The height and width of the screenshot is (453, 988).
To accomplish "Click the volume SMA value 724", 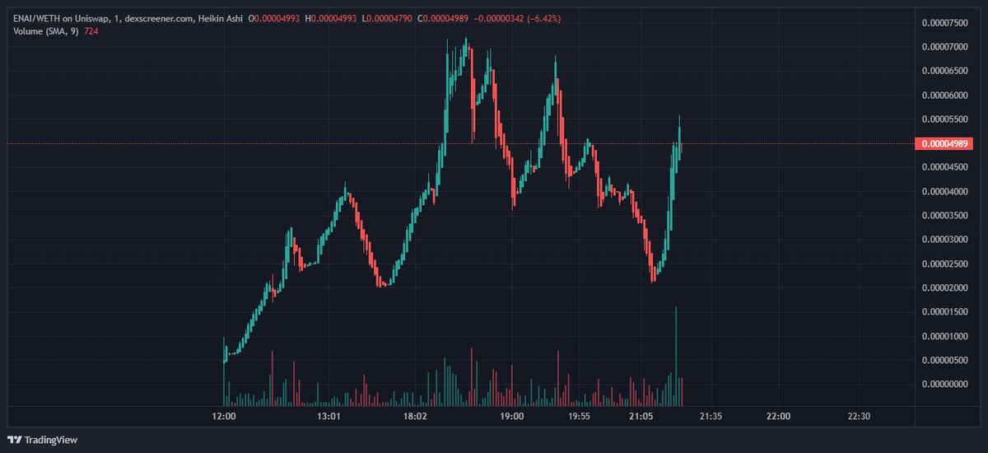I will click(91, 30).
